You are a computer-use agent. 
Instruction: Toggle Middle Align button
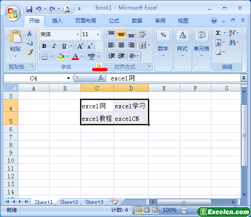(121, 34)
